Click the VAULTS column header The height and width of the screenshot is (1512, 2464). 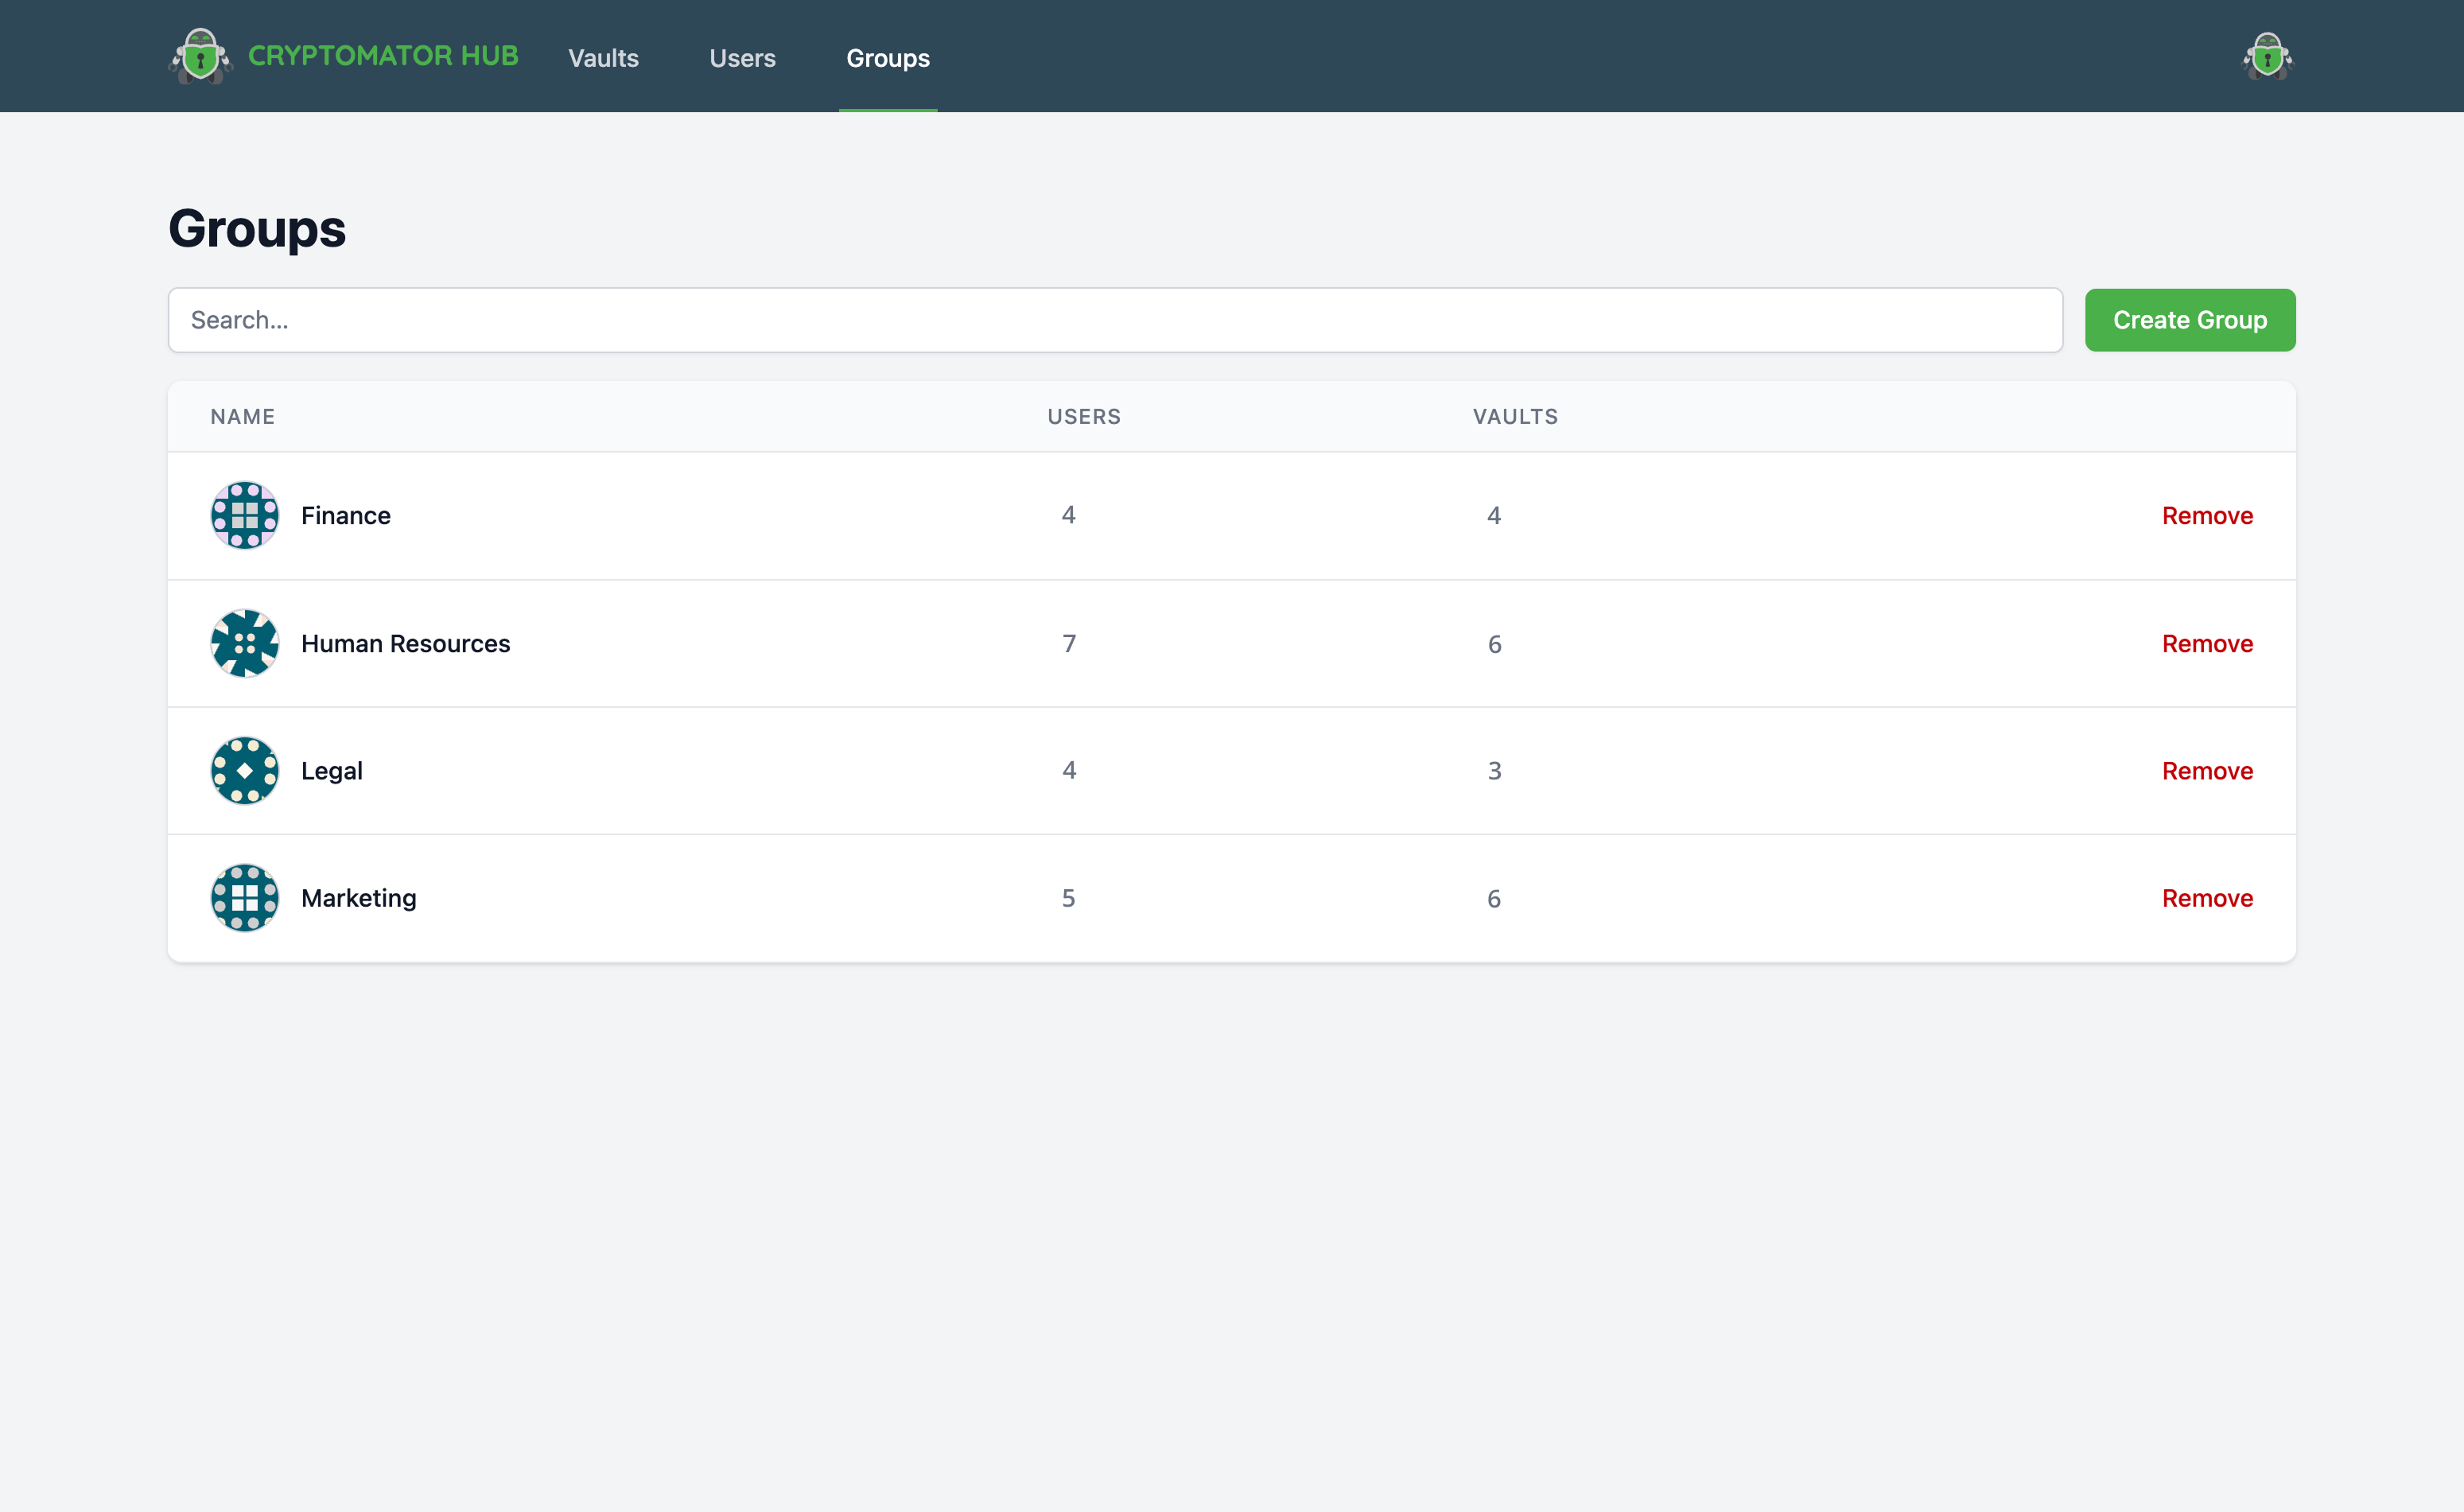click(x=1514, y=416)
